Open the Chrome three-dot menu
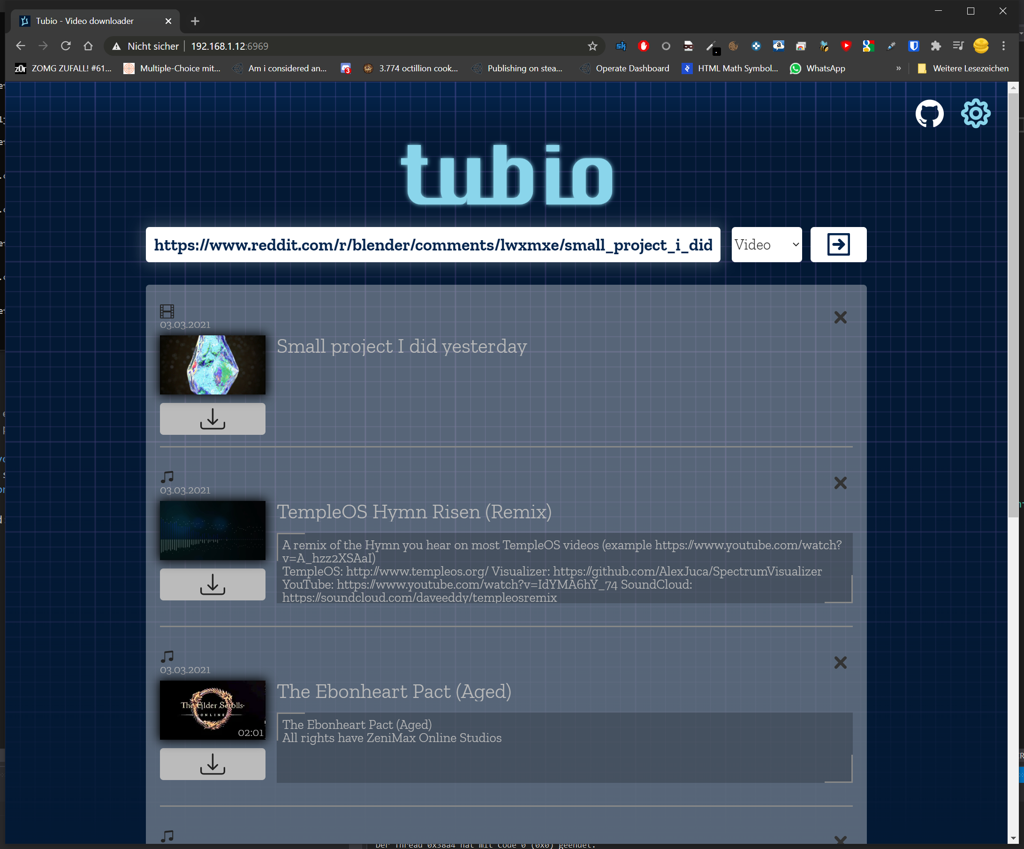The width and height of the screenshot is (1024, 849). point(1003,46)
